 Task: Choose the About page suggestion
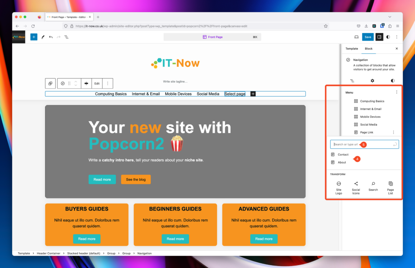342,163
